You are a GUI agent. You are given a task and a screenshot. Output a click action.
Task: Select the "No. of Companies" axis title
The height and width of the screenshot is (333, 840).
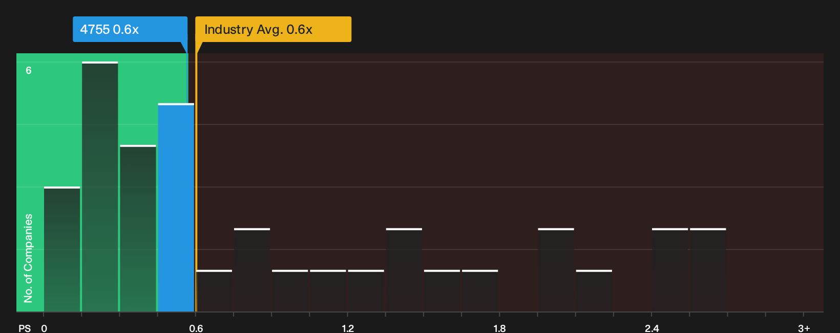(x=28, y=258)
